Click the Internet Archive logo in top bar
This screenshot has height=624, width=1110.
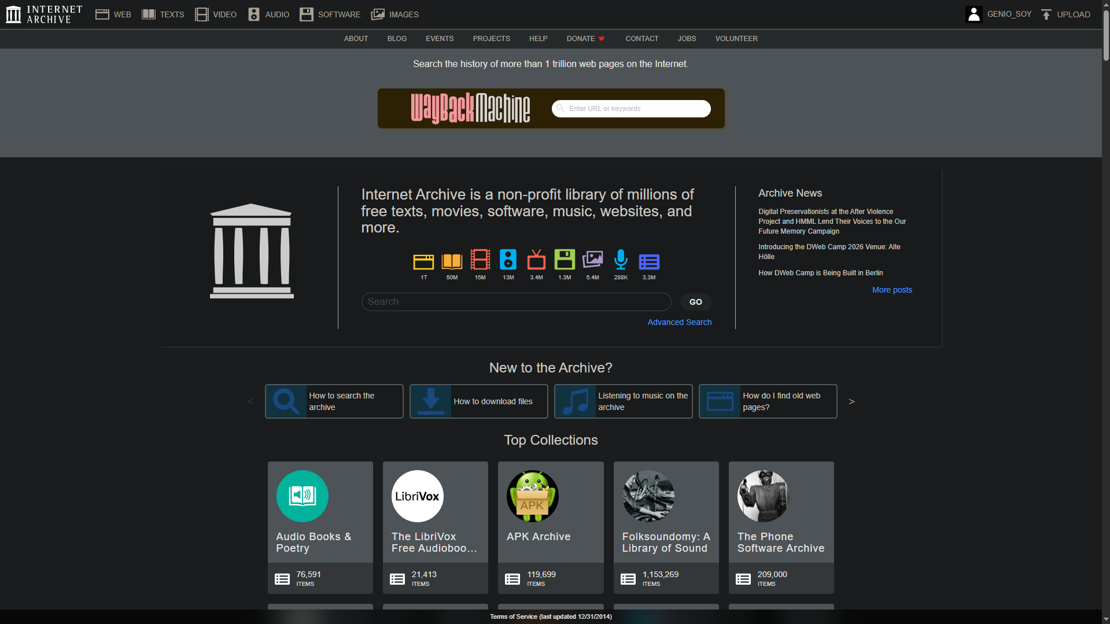point(44,14)
